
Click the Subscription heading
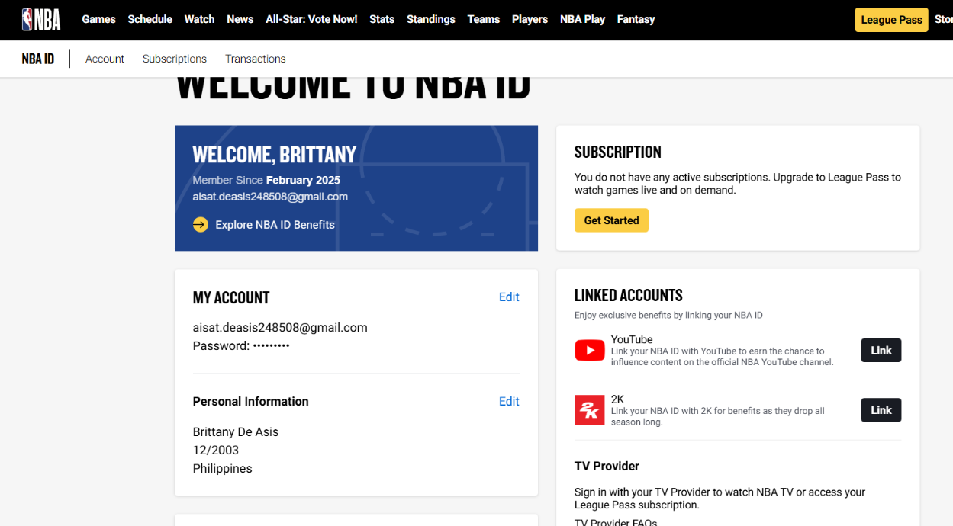coord(618,152)
